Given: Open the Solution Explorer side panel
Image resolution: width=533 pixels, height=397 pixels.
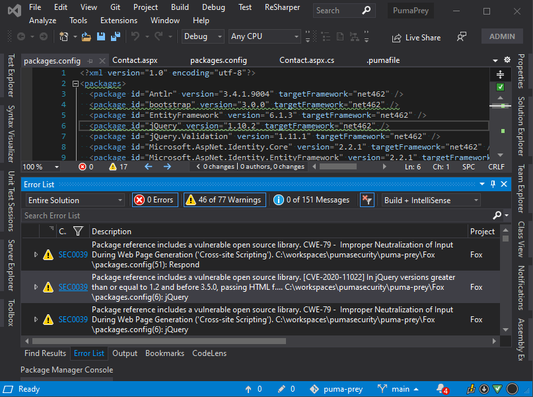Looking at the screenshot, I should [x=520, y=126].
